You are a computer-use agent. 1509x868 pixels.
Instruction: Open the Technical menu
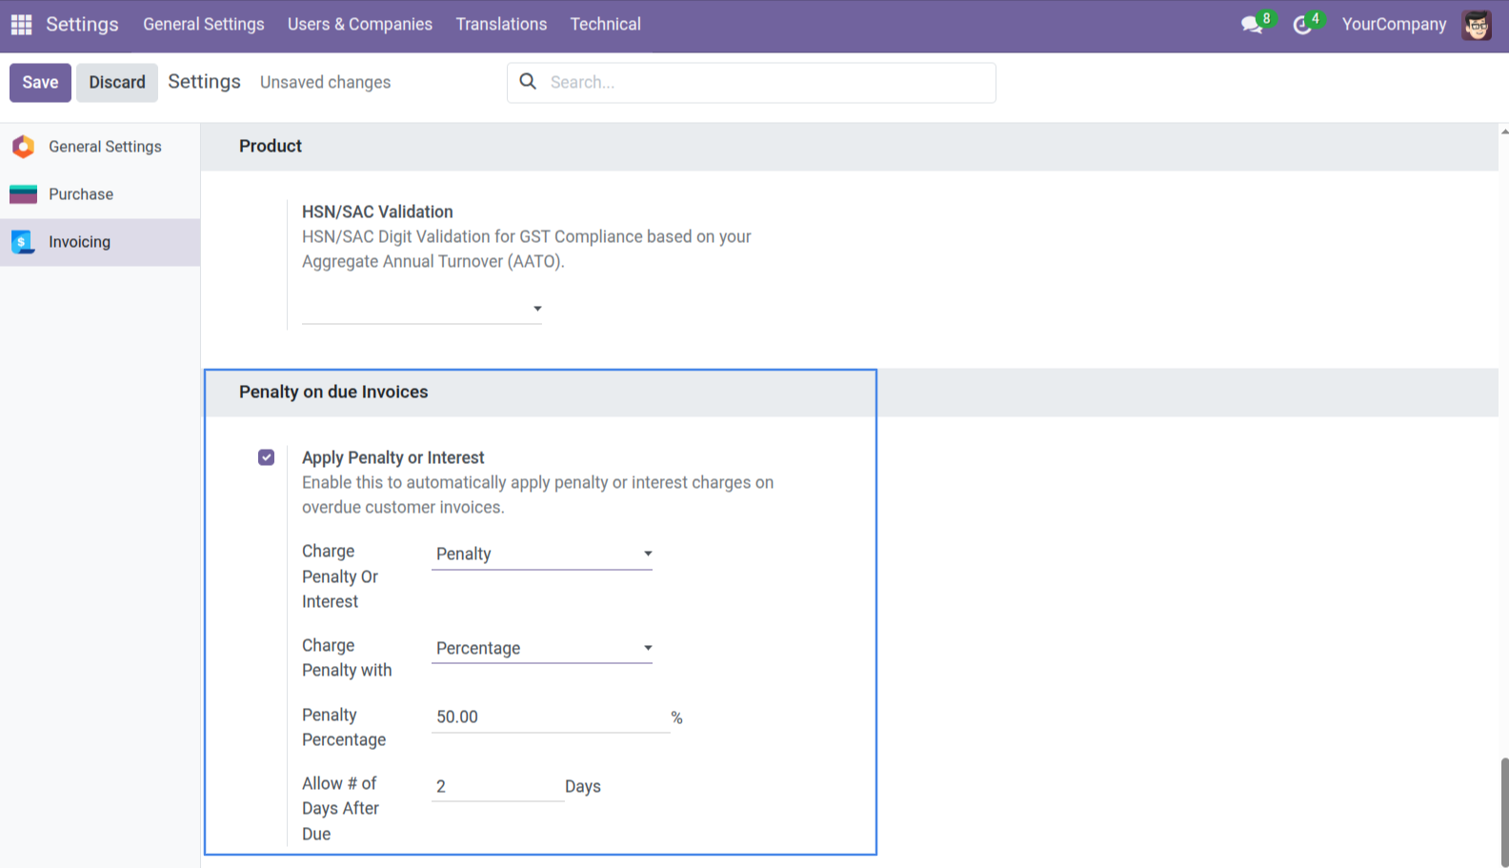[x=606, y=24]
